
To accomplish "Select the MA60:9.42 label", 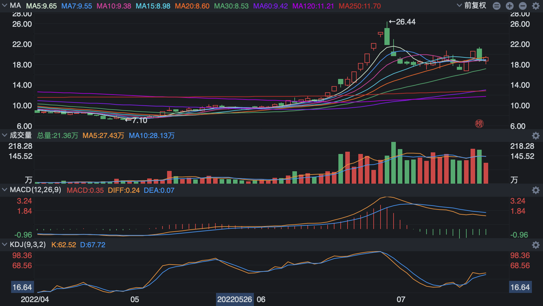I will point(271,6).
